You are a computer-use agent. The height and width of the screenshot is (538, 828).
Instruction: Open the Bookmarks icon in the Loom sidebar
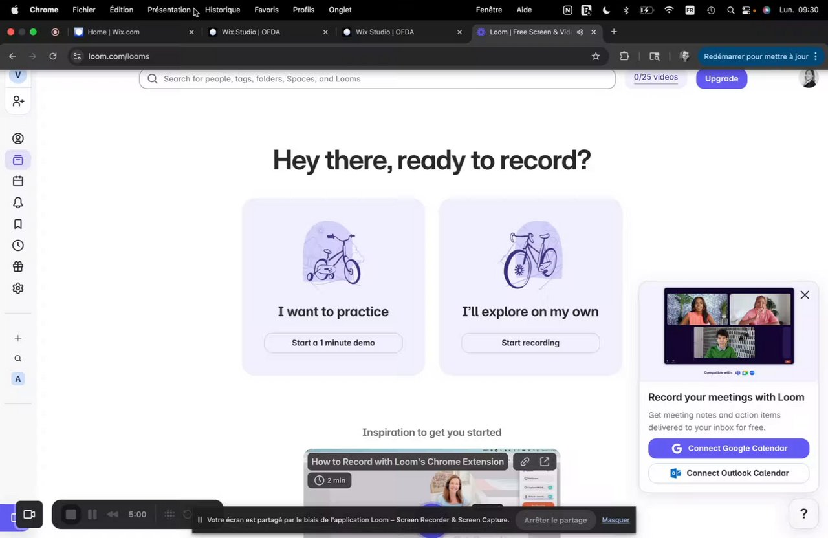(18, 224)
